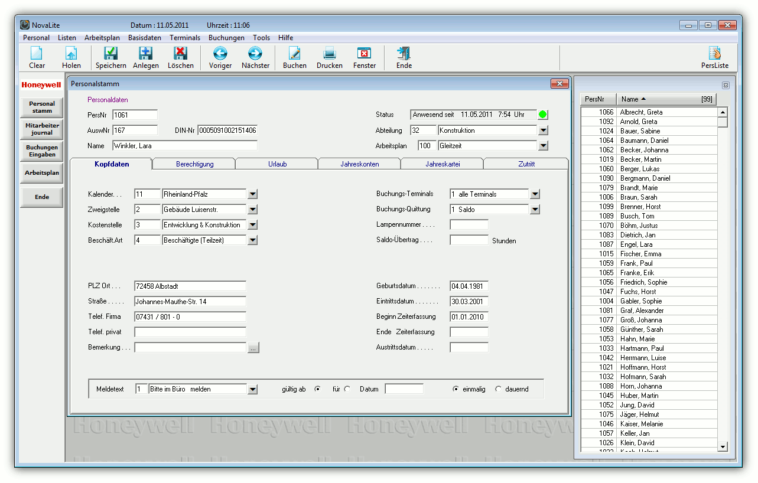Viewport: 758px width, 483px height.
Task: Click the Datum field in Meldetext row
Action: coord(404,389)
